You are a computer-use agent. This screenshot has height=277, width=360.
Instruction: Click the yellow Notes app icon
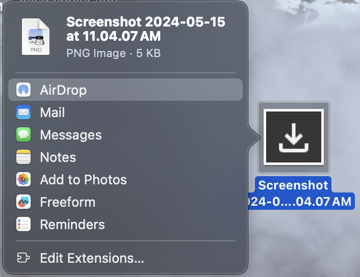pos(23,157)
